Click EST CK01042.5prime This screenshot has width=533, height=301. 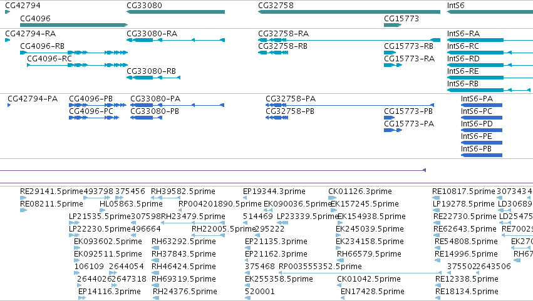click(x=369, y=279)
